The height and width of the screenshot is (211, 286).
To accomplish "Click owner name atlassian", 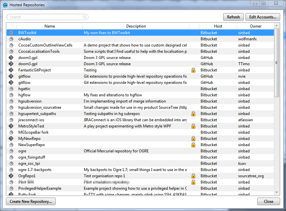I will tap(245, 120).
